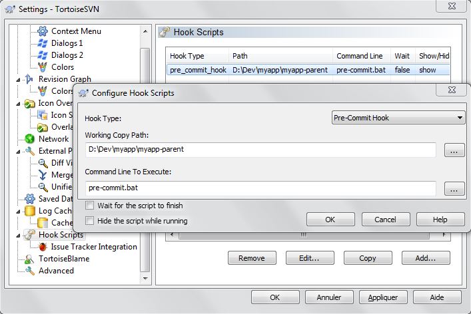Select Dialogs 2 in settings tree
The width and height of the screenshot is (471, 314).
point(67,55)
